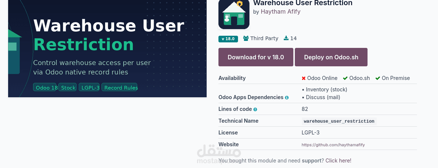Click the 'Odoo Apps Dependencies' label
Screen dimensions: 438x168
[x=251, y=97]
